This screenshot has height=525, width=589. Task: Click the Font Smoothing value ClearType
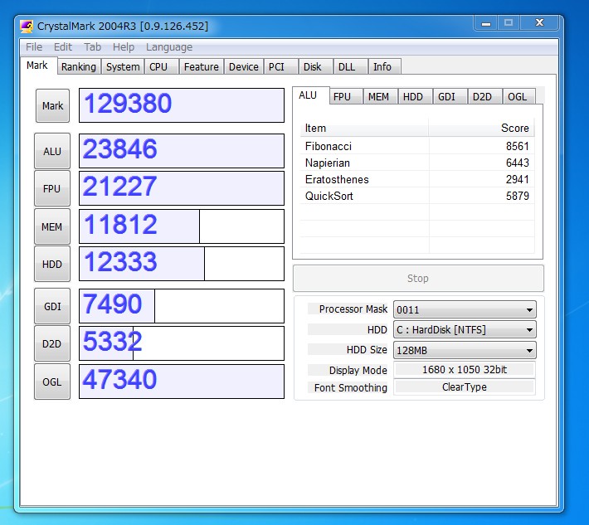pos(465,386)
